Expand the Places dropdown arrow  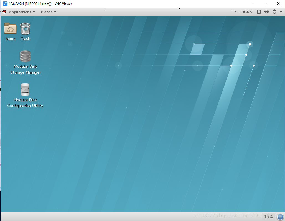tap(55, 12)
